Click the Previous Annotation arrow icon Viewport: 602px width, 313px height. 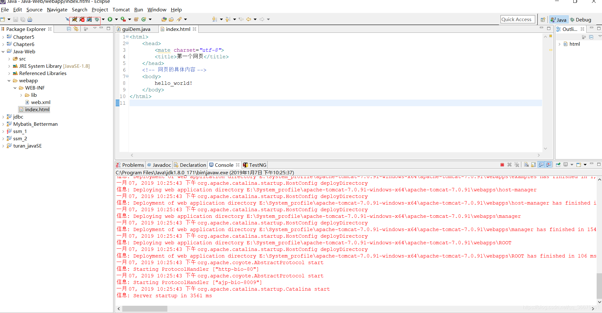(228, 19)
